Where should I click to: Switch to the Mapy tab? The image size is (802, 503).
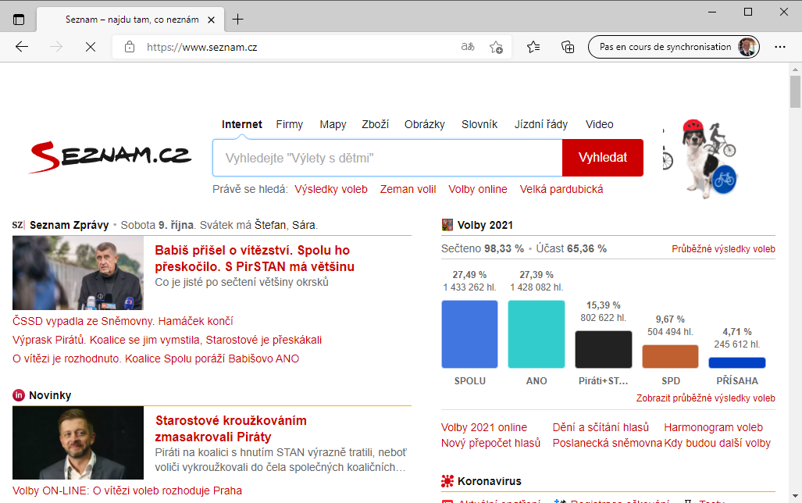point(333,124)
